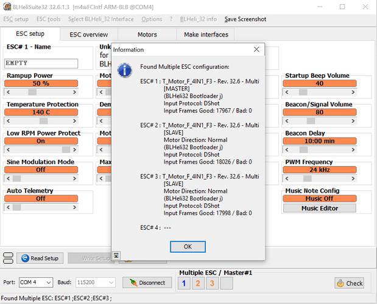Open the Options menu
377x304 pixels.
point(152,19)
